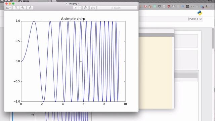Click the x-axis tick label 10
The height and width of the screenshot is (121, 215).
tap(125, 104)
